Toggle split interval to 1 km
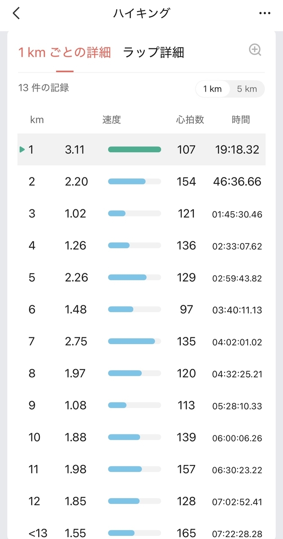 click(x=213, y=89)
